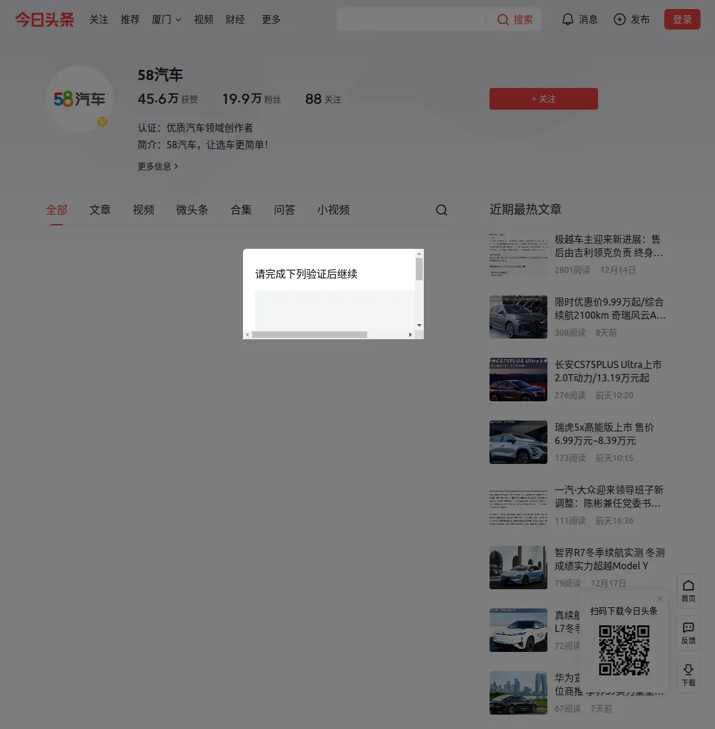The height and width of the screenshot is (729, 715).
Task: Click the 搜索 button
Action: (515, 20)
